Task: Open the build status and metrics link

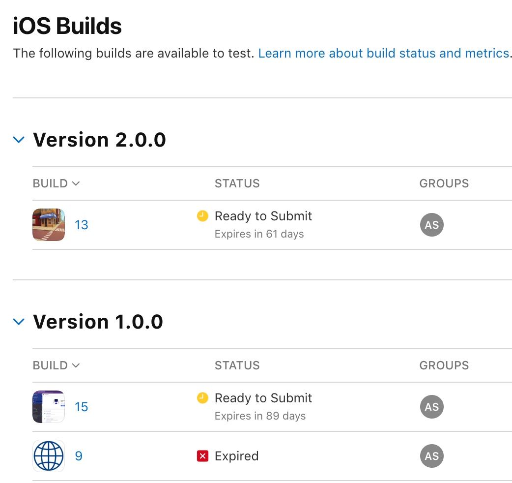Action: pos(384,53)
